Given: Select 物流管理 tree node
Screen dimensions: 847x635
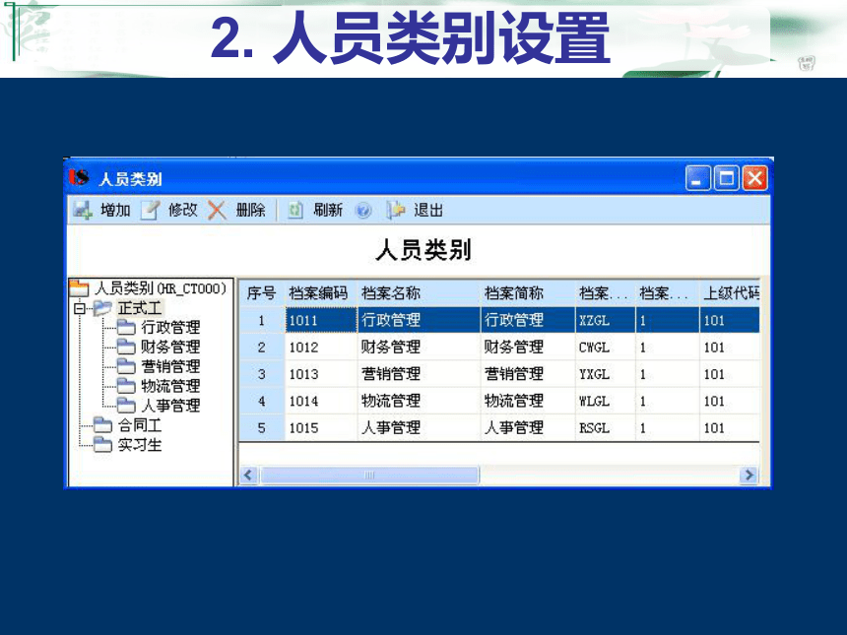Looking at the screenshot, I should click(x=170, y=386).
